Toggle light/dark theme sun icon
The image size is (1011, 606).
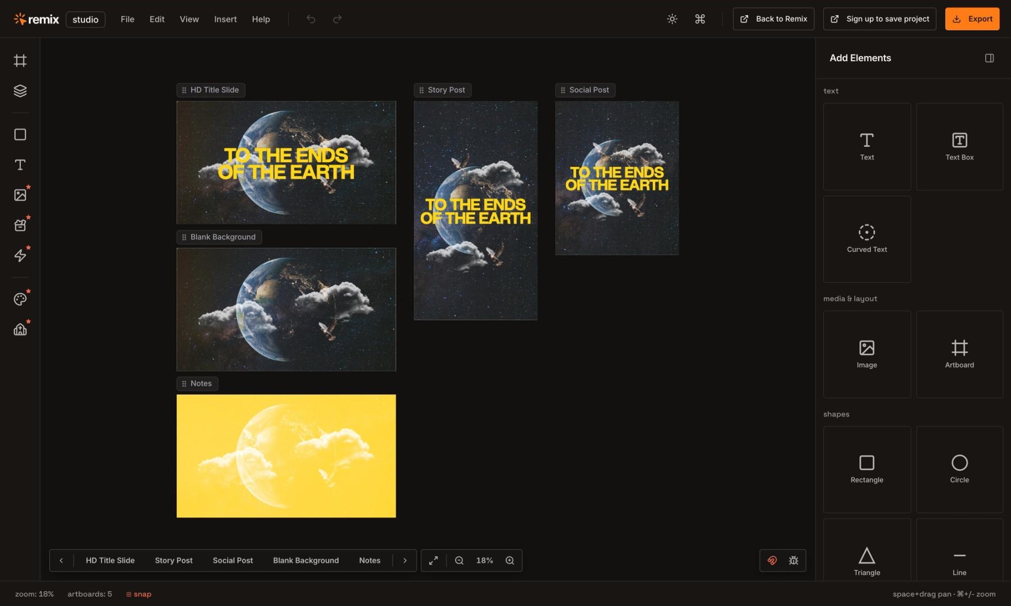tap(672, 19)
